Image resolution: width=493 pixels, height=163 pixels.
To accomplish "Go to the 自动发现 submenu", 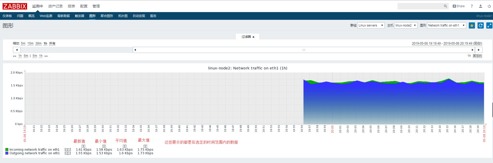I will point(139,16).
